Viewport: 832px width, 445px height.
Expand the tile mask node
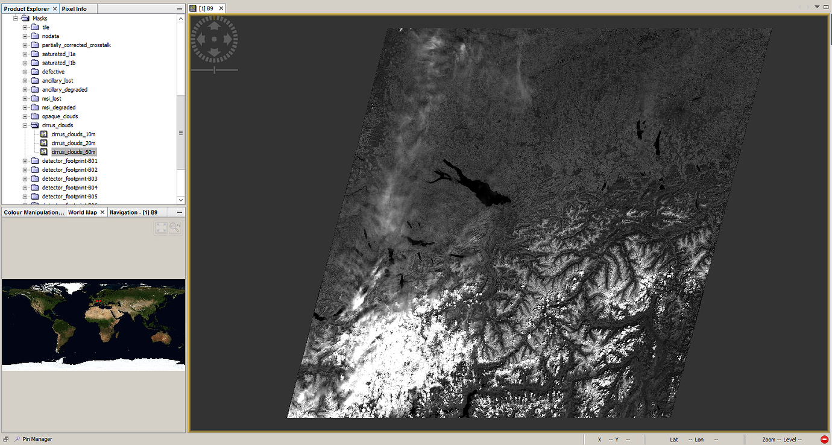coord(24,27)
